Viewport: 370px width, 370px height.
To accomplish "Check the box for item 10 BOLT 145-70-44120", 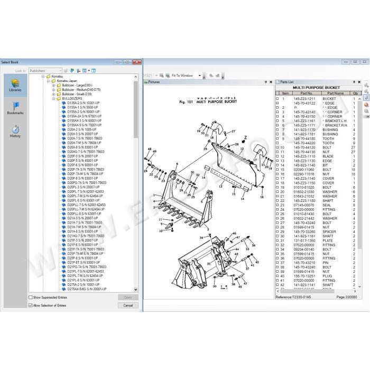I will pos(277,147).
